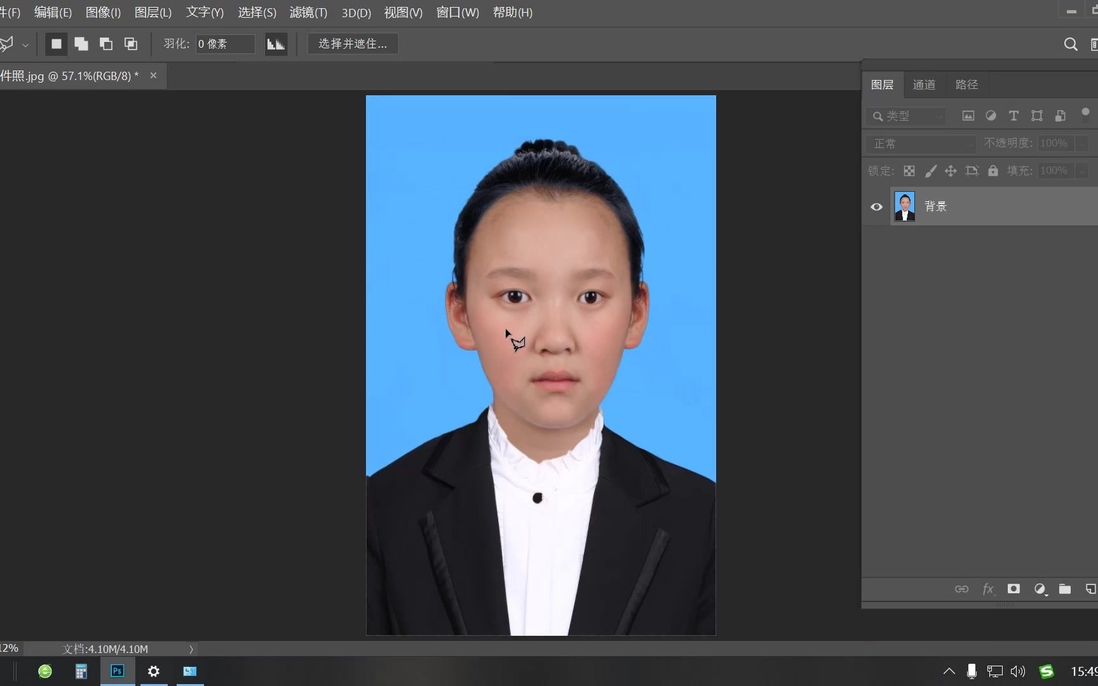Screen dimensions: 1098x686
Task: Click the search magnifier icon in options bar
Action: [1071, 44]
